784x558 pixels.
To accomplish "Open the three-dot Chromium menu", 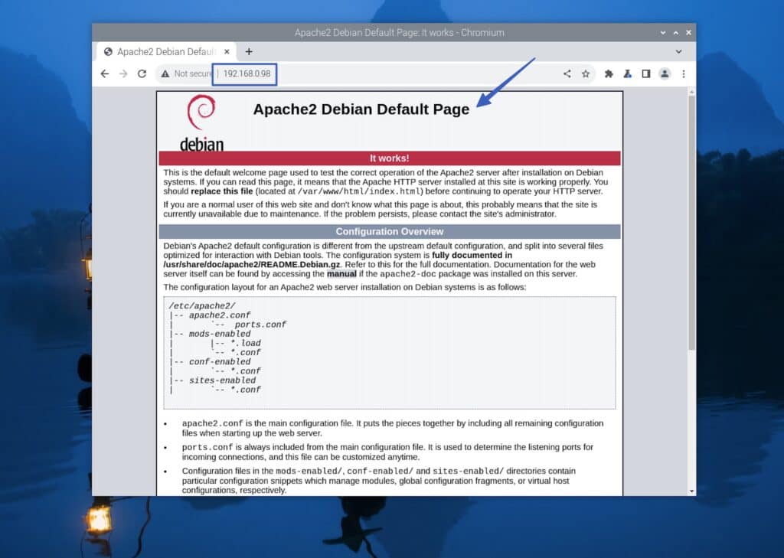I will coord(684,73).
